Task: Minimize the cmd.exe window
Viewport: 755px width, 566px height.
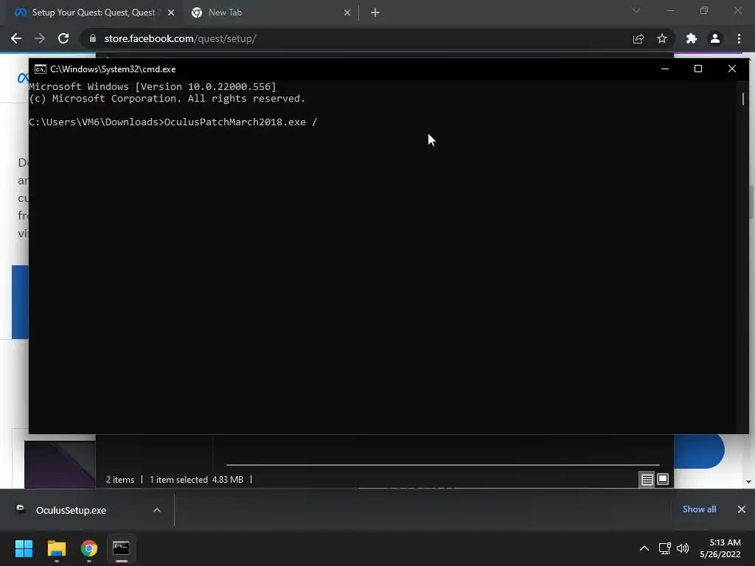Action: click(665, 69)
